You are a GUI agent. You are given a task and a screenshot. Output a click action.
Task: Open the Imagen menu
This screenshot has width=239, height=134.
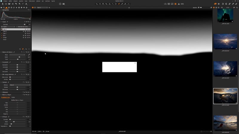point(15,1)
